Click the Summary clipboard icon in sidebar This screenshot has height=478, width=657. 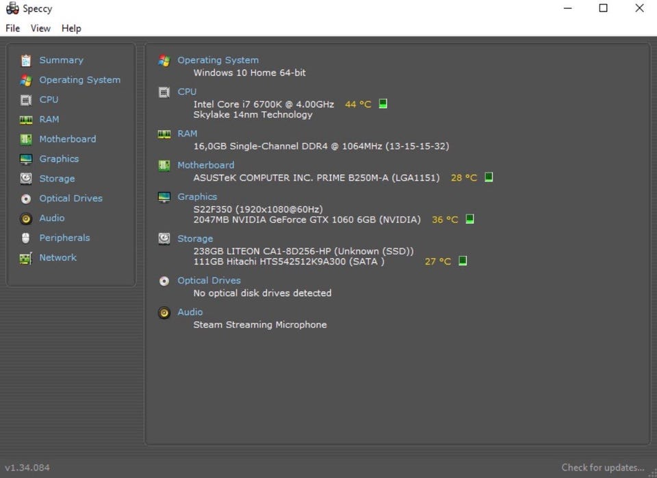click(x=26, y=60)
